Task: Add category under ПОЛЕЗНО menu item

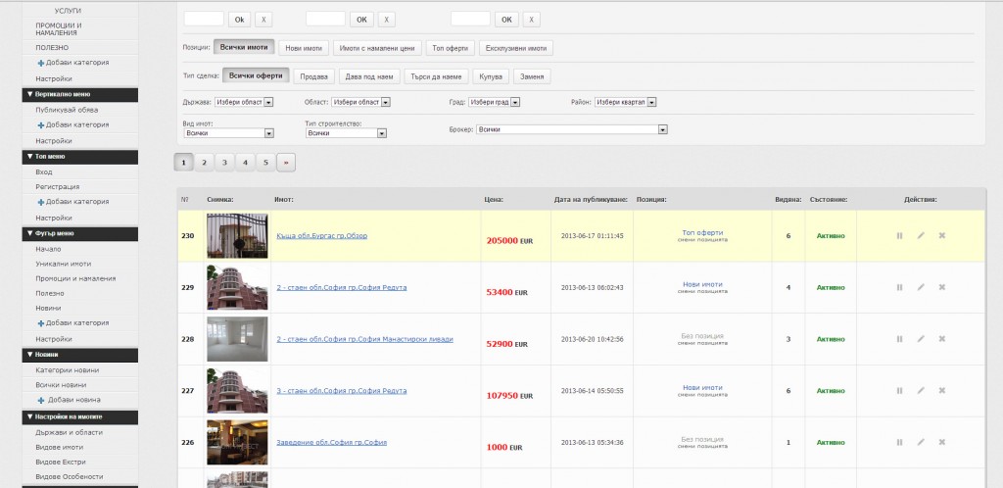Action: [72, 63]
